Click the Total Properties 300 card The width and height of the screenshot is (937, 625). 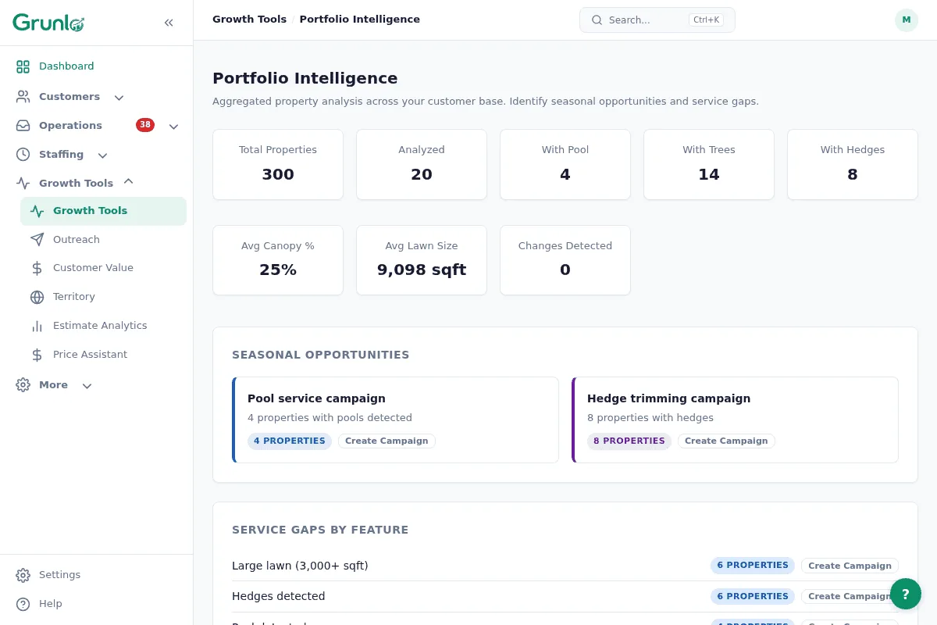278,165
